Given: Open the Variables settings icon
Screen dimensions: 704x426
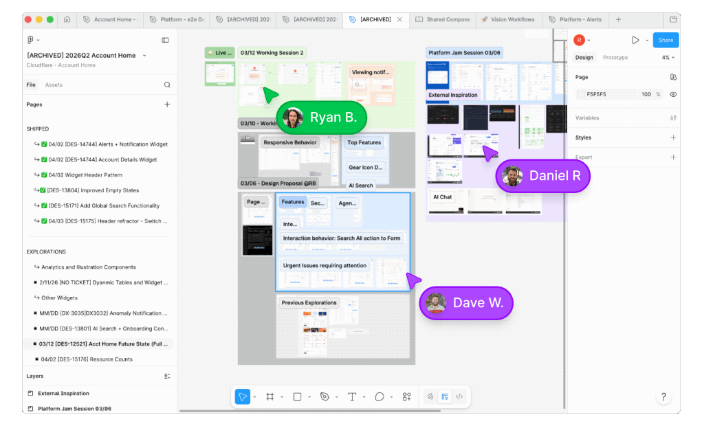Looking at the screenshot, I should (x=673, y=117).
